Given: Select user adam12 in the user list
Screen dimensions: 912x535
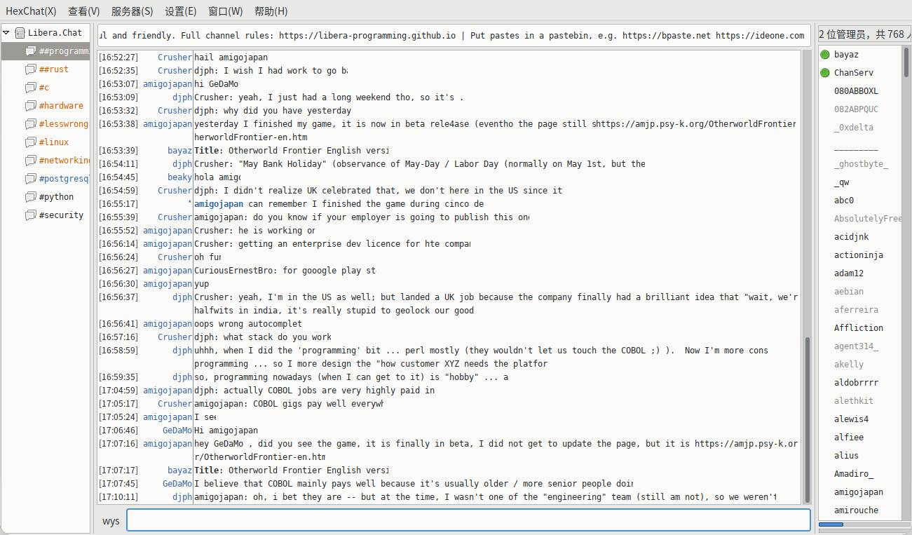Looking at the screenshot, I should [849, 273].
